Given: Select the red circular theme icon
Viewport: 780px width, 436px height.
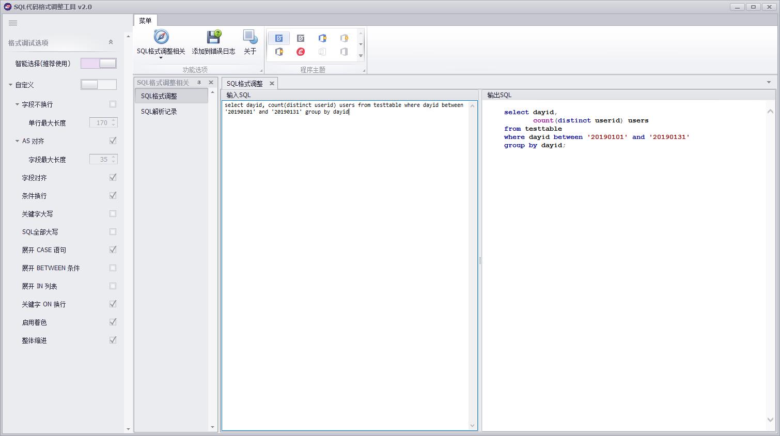Looking at the screenshot, I should 301,52.
